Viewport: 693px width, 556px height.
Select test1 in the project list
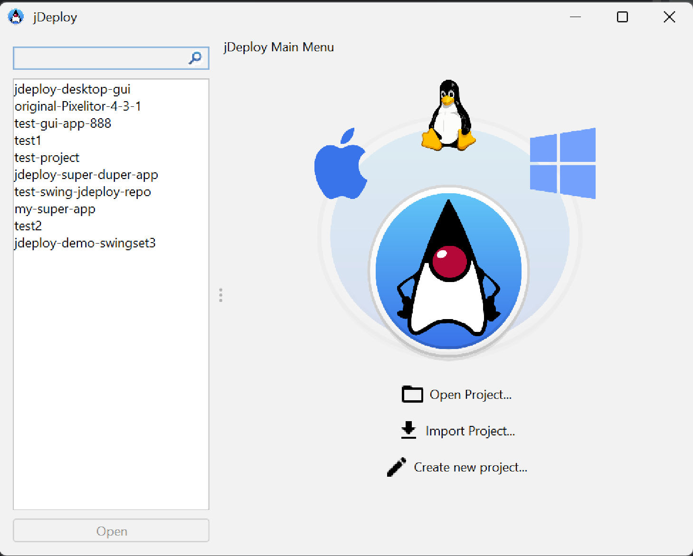pos(27,141)
